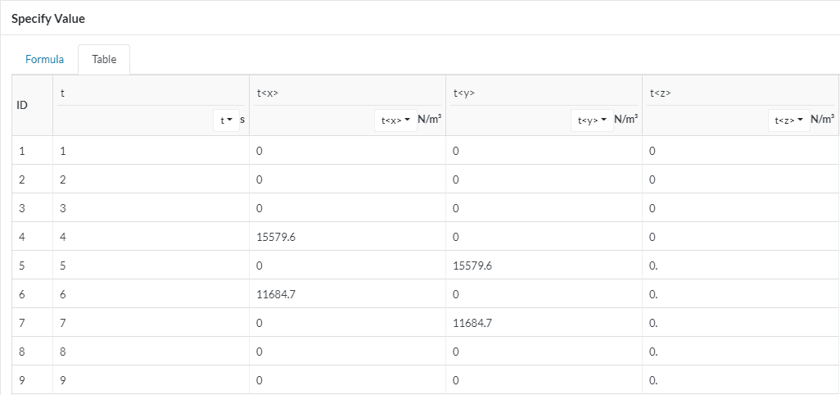Expand the t<y> column variable dropdown

(591, 120)
